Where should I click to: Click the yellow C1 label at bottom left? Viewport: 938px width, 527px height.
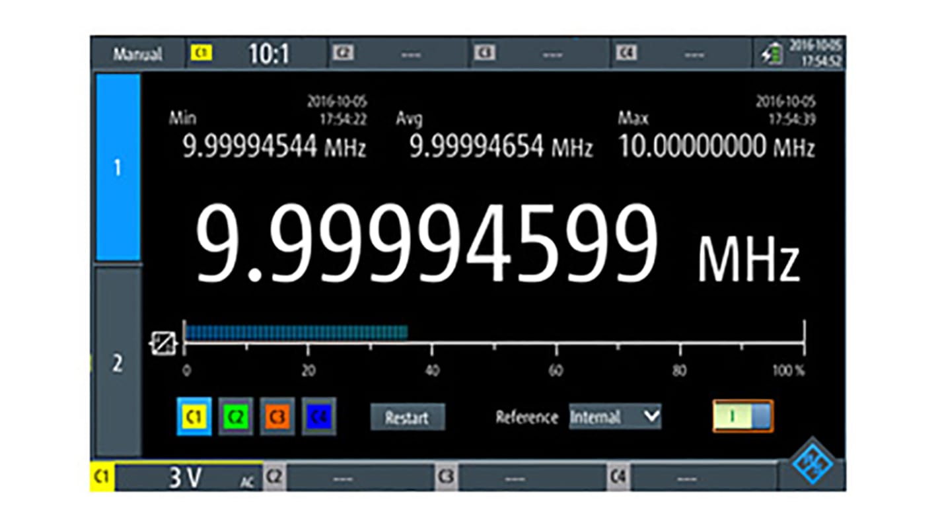(x=102, y=477)
